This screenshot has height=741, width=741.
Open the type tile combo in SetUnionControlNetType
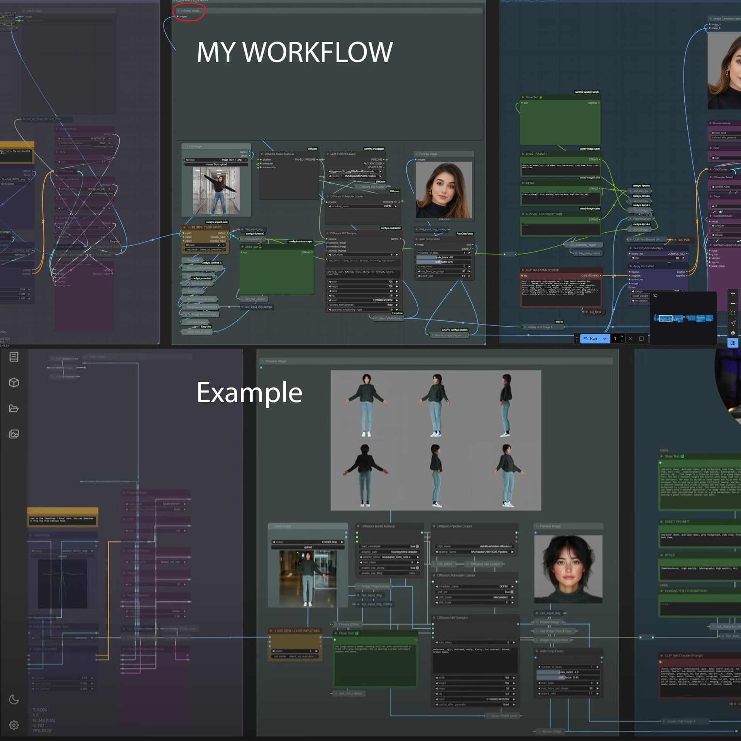pyautogui.click(x=658, y=258)
